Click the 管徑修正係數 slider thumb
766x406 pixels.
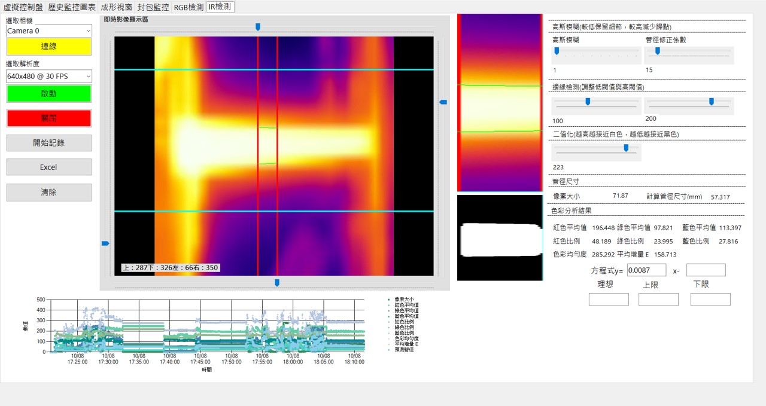[657, 51]
